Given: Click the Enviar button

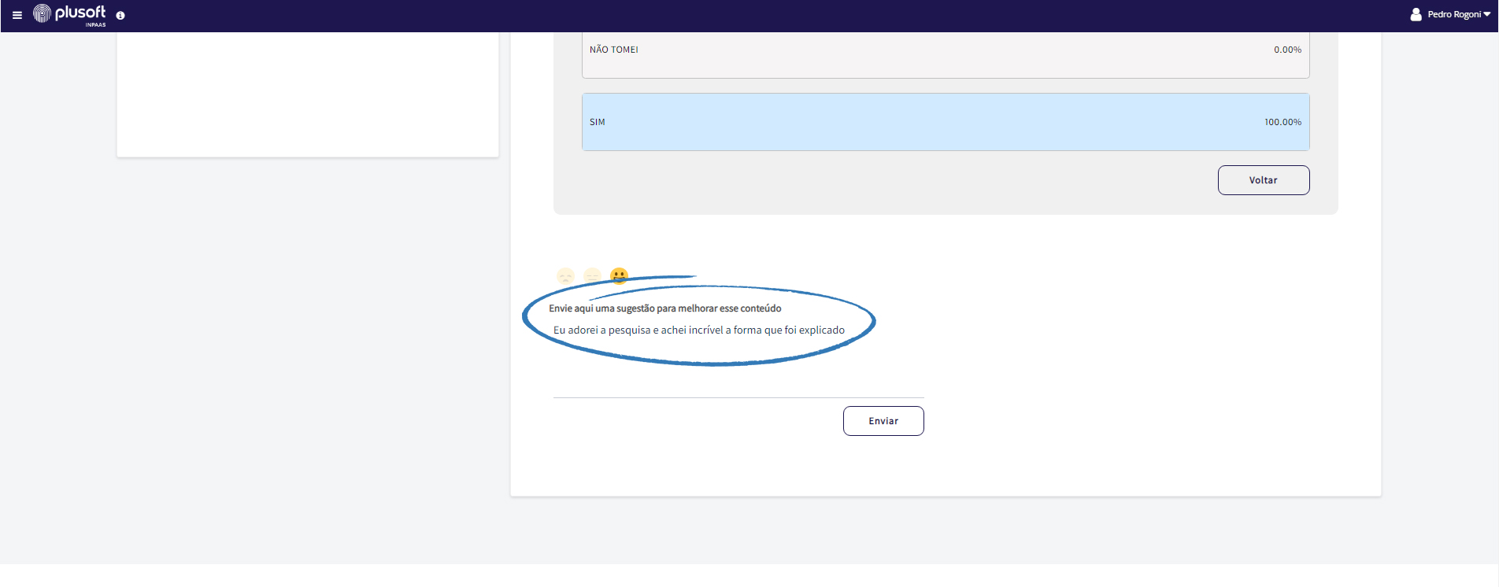Looking at the screenshot, I should click(883, 421).
